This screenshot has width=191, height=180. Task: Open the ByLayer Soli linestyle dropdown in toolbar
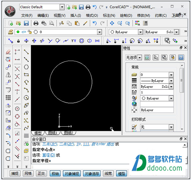pos(176,32)
